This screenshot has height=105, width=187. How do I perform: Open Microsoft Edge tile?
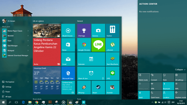click(x=68, y=73)
